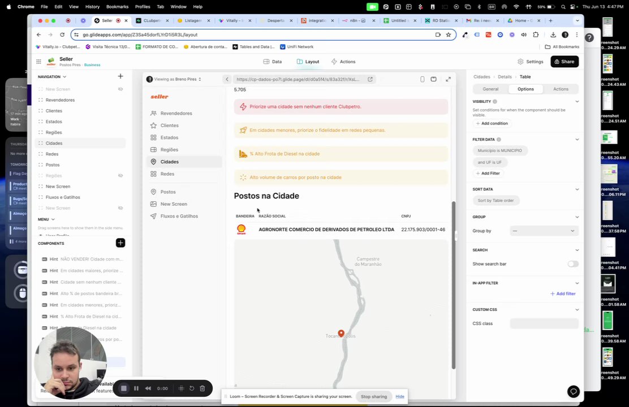The height and width of the screenshot is (407, 629).
Task: Click the Share button
Action: [565, 62]
